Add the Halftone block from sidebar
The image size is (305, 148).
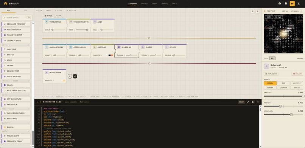pyautogui.click(x=16, y=49)
